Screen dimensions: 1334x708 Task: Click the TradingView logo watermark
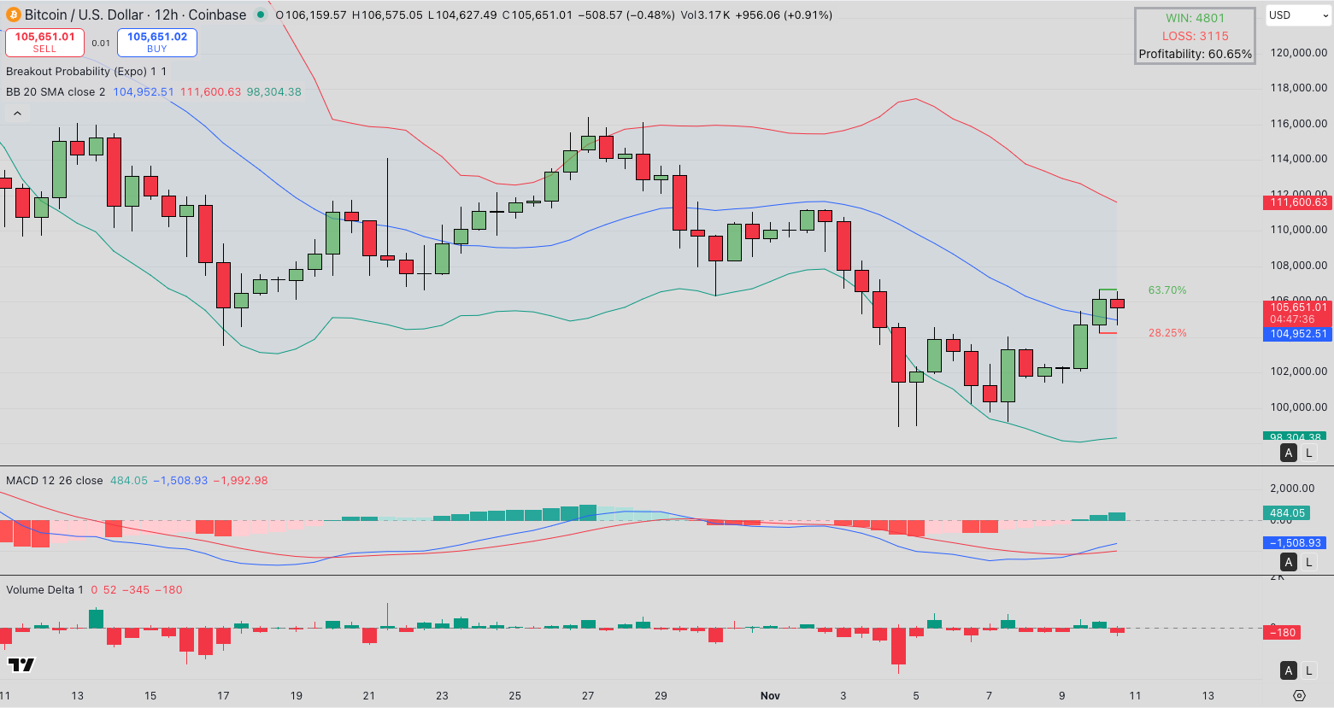point(21,663)
